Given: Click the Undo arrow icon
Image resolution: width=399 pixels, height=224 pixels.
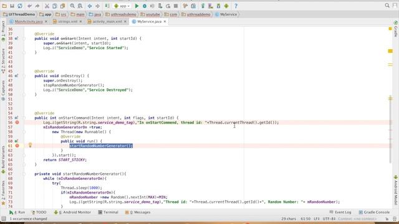Looking at the screenshot, I should click(x=30, y=6).
